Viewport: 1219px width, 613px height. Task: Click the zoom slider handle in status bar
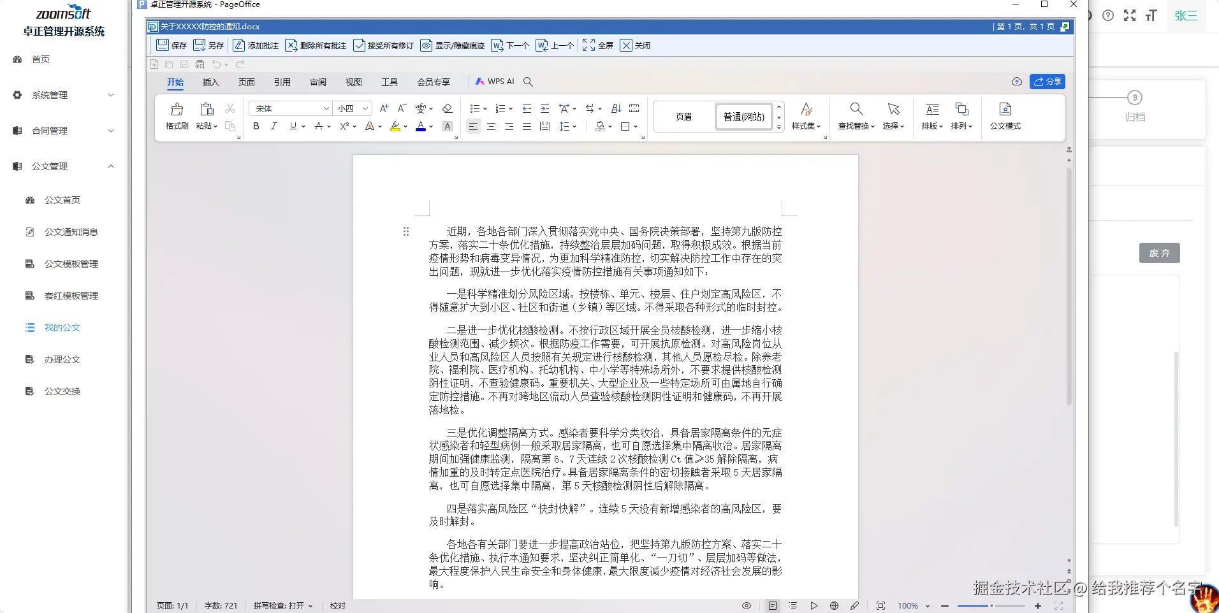pyautogui.click(x=991, y=605)
